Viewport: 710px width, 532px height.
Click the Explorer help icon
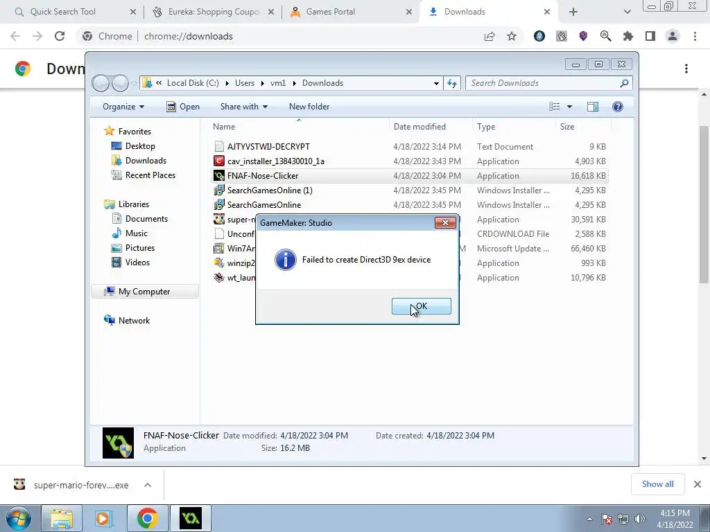pos(618,107)
